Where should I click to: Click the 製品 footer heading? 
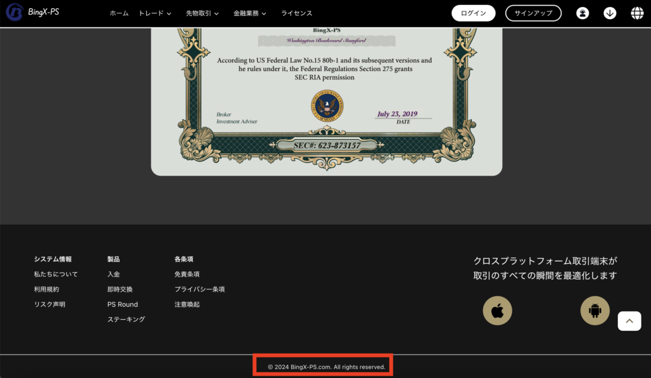113,259
